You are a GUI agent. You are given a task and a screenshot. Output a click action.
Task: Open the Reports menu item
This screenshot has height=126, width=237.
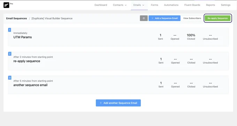pyautogui.click(x=211, y=5)
